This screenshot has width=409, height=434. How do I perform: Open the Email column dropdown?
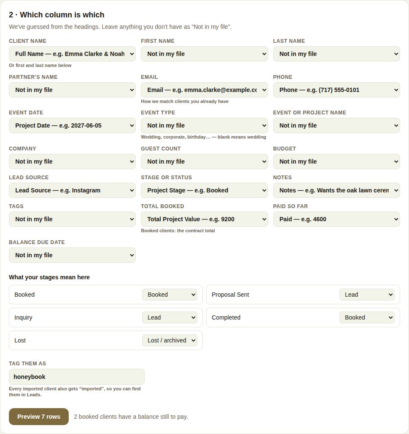(x=204, y=90)
